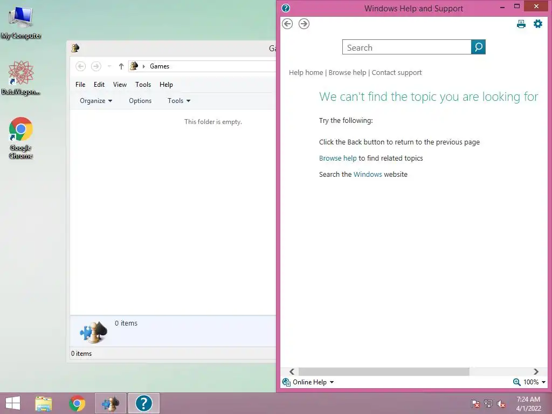Print the help topic

coord(521,24)
